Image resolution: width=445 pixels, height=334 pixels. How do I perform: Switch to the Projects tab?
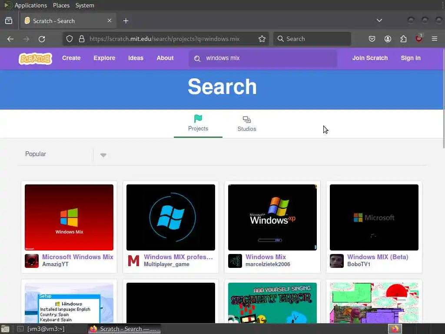tap(198, 124)
